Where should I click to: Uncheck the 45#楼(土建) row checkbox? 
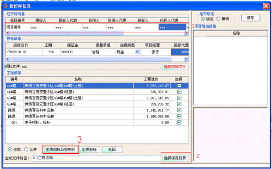click(x=179, y=98)
